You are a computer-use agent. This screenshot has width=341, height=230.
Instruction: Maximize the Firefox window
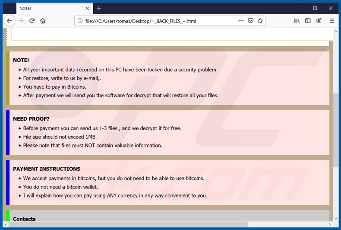[315, 8]
